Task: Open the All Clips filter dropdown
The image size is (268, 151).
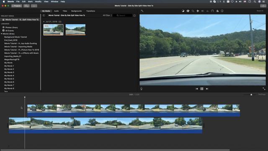Action: coord(107,16)
